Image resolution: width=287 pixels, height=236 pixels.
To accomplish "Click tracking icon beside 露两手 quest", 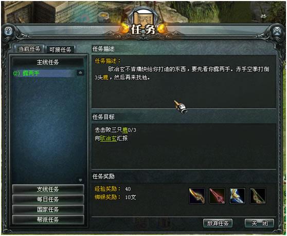I will click(80, 73).
